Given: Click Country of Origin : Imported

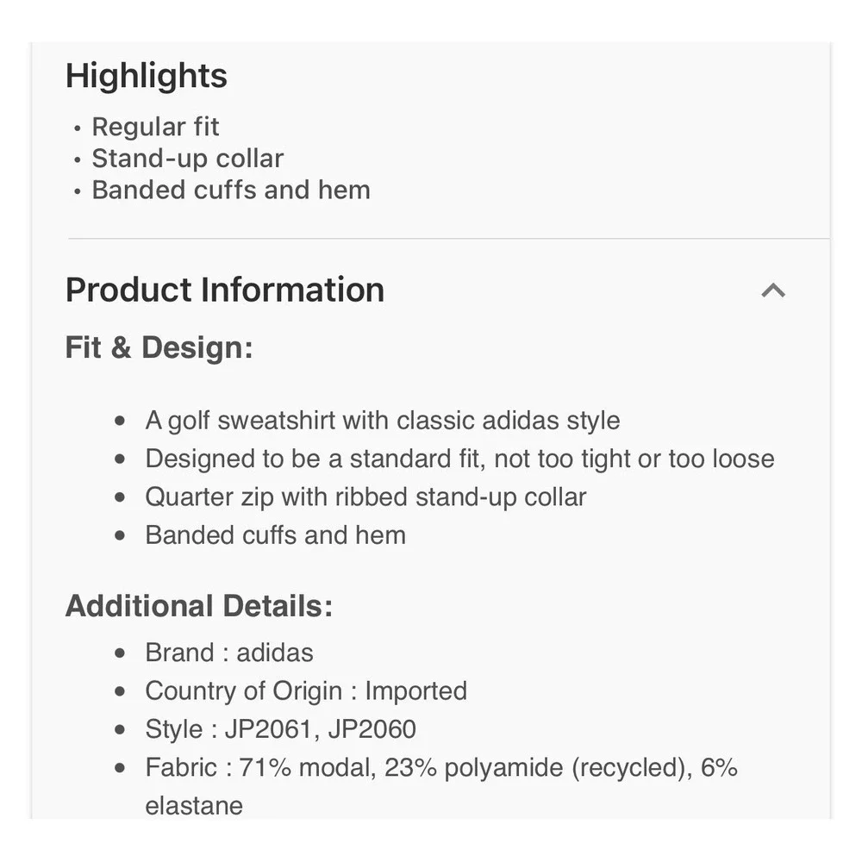Looking at the screenshot, I should [x=306, y=691].
